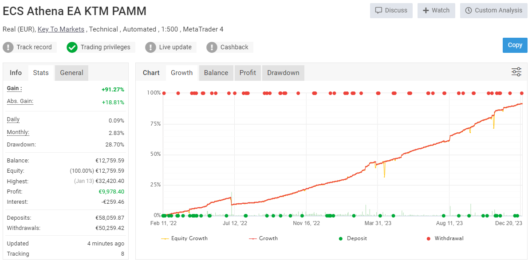Open the Drawdown chart tab
Viewport: 532px width, 265px height.
(283, 72)
